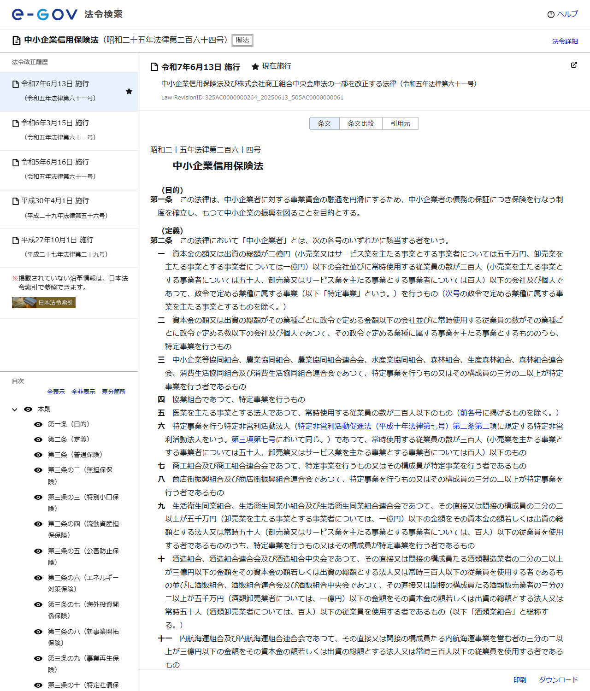Click the ヘルプ link

click(567, 14)
